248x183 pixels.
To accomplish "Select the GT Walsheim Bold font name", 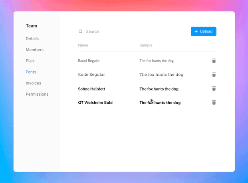I will click(95, 103).
